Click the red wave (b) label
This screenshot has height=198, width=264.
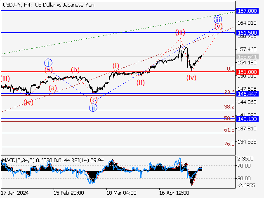coord(75,70)
